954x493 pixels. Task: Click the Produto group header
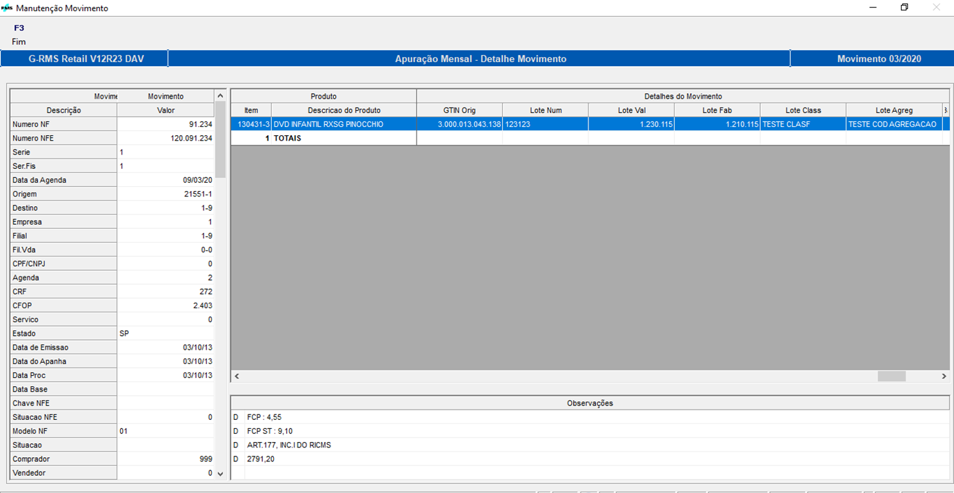click(x=324, y=96)
